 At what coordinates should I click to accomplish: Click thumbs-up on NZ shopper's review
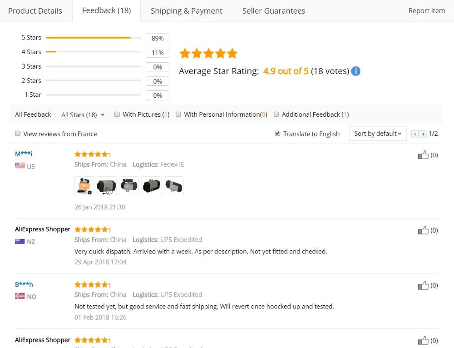tap(423, 230)
